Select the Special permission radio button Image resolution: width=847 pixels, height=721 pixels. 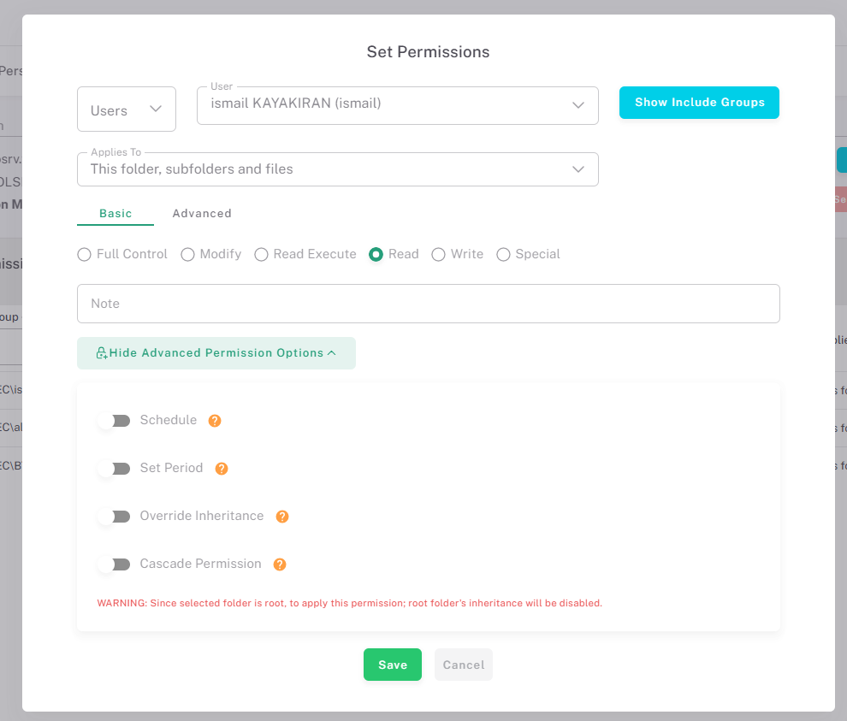pos(504,254)
